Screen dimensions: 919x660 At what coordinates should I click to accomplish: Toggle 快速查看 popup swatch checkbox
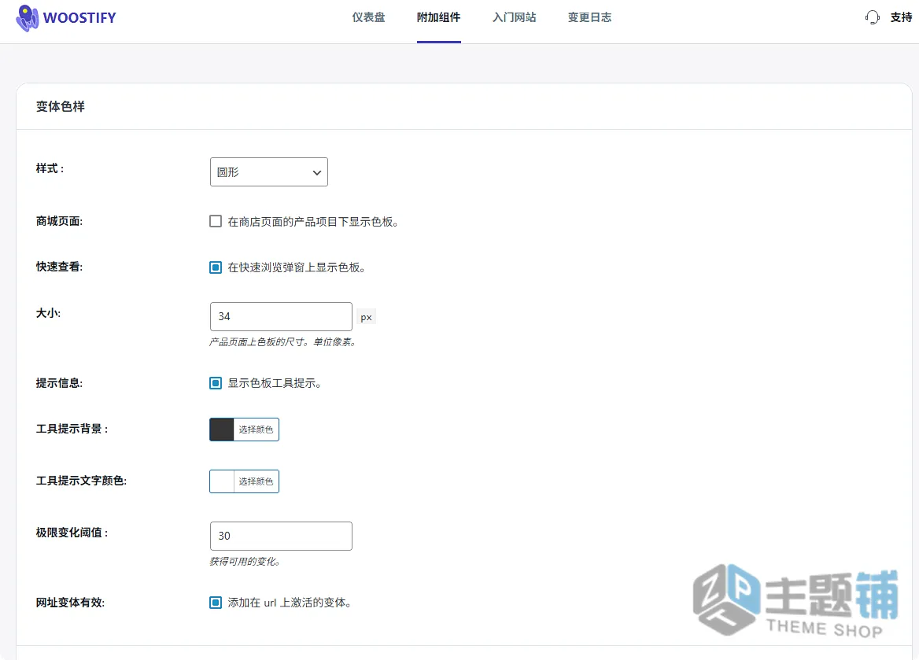coord(216,267)
